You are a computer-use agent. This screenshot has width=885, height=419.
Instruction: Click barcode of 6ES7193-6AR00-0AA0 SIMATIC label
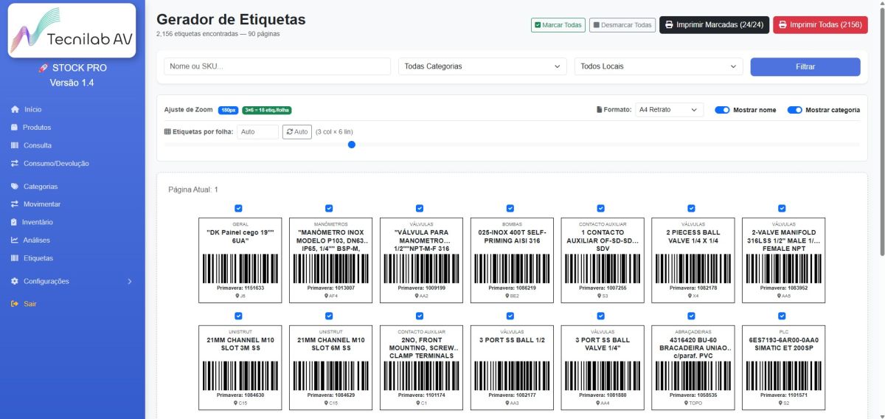click(783, 376)
